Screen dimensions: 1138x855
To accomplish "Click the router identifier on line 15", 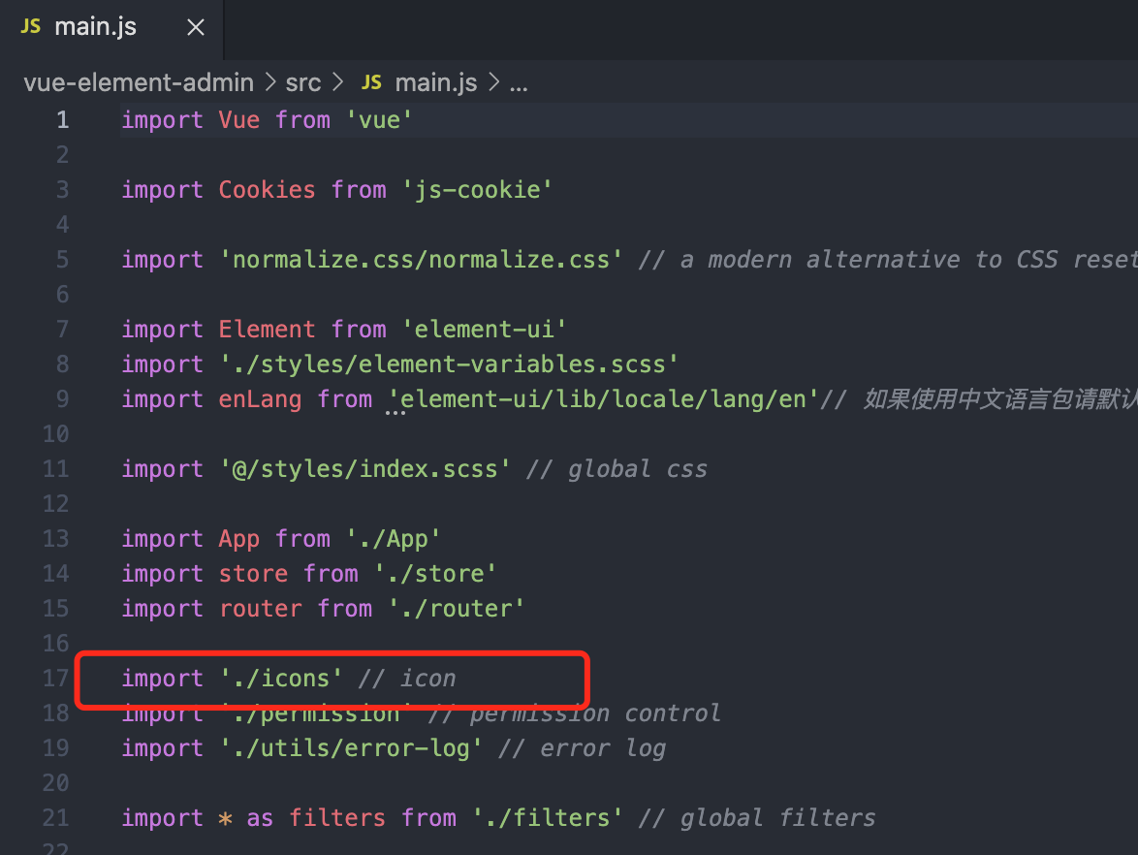I will (x=260, y=608).
